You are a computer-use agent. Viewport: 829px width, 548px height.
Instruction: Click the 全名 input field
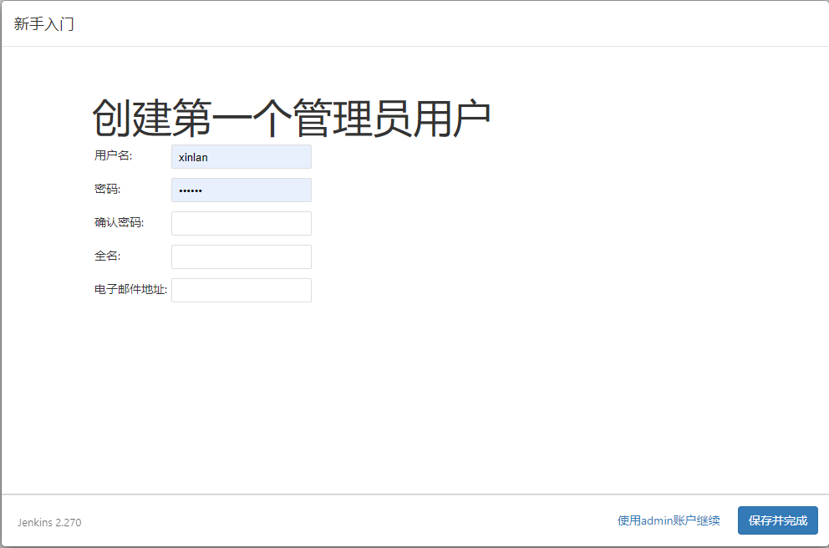click(241, 256)
